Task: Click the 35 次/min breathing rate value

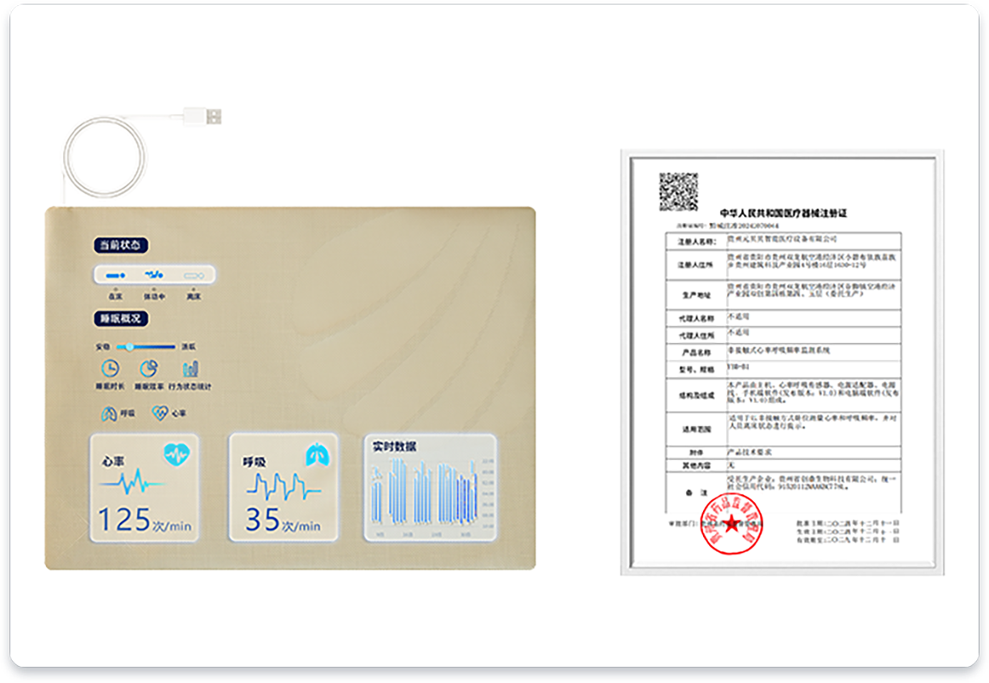Action: pyautogui.click(x=283, y=520)
